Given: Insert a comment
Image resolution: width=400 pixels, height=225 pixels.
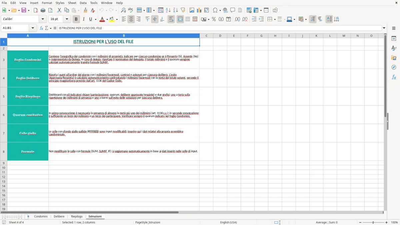Looking at the screenshot, I should click(x=233, y=10).
